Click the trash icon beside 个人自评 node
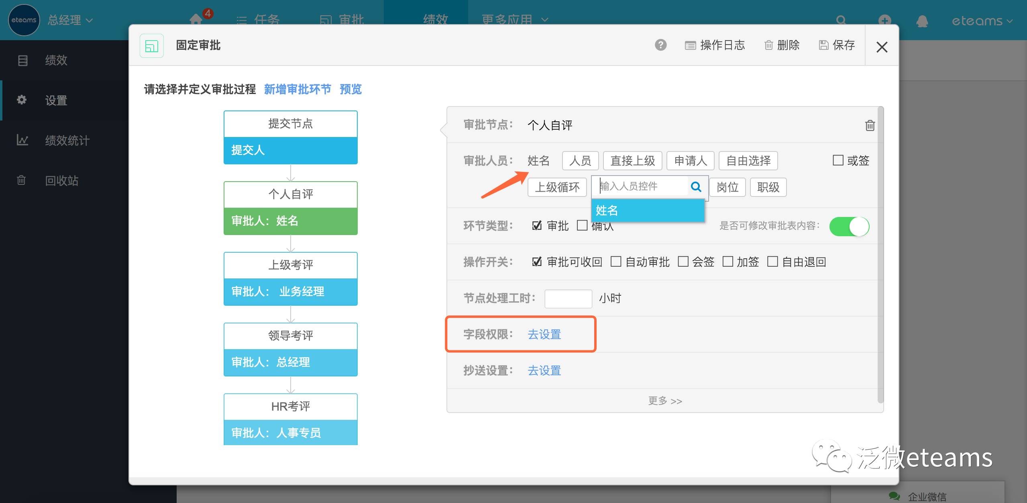Image resolution: width=1027 pixels, height=503 pixels. [870, 126]
